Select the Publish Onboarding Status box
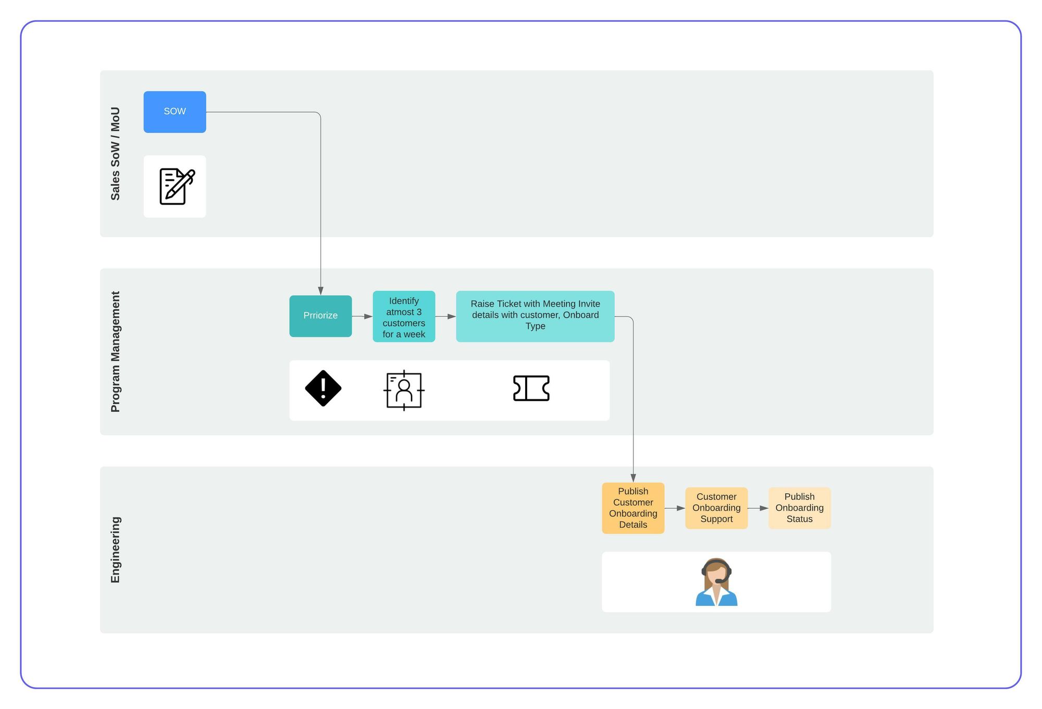The image size is (1042, 709). (799, 508)
